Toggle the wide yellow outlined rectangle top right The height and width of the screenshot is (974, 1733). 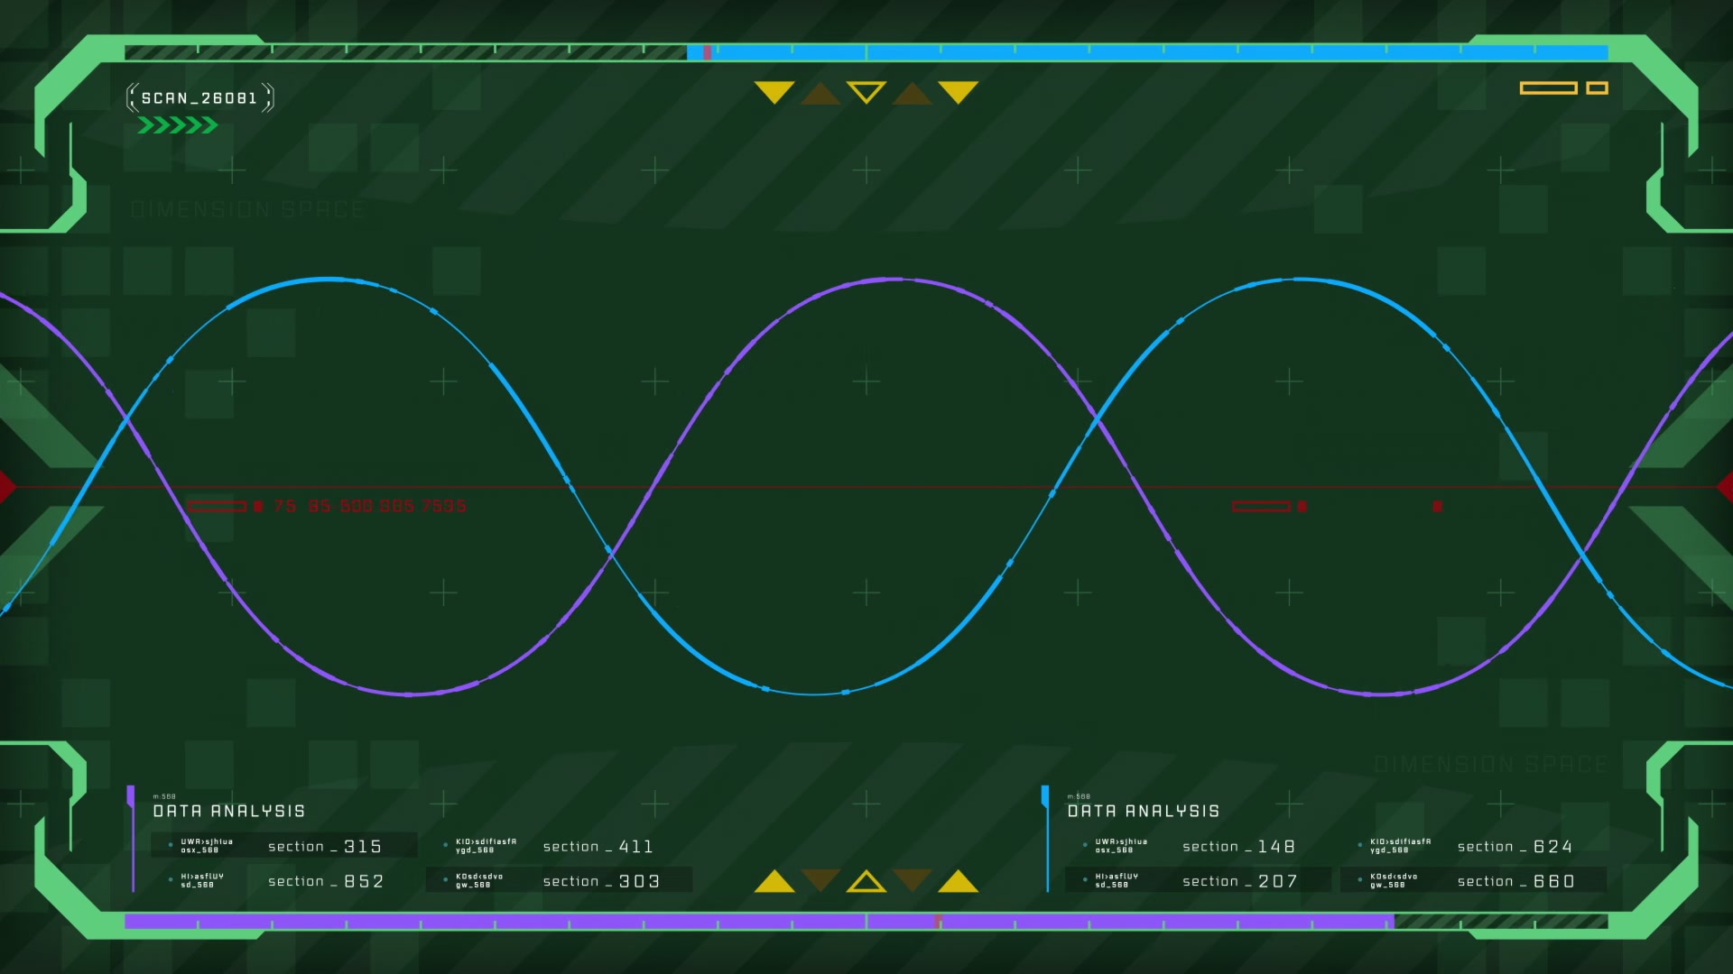[x=1548, y=87]
